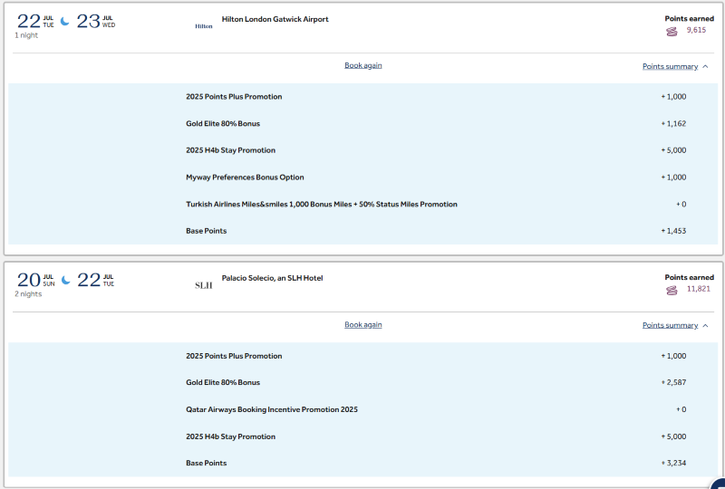Image resolution: width=725 pixels, height=489 pixels.
Task: Click the +1,162 Gold Elite bonus value
Action: click(x=673, y=123)
